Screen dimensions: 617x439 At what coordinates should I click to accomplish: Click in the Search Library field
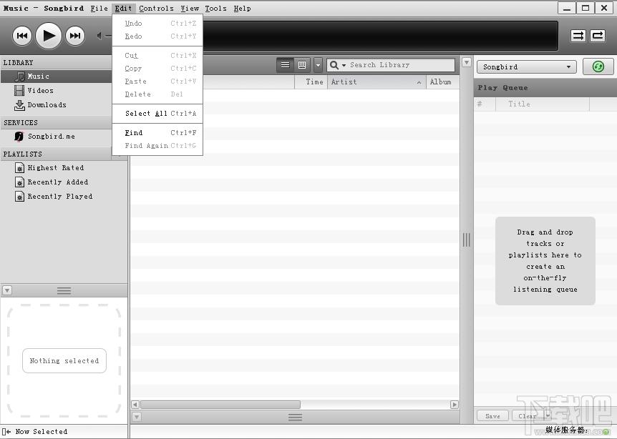(x=401, y=65)
